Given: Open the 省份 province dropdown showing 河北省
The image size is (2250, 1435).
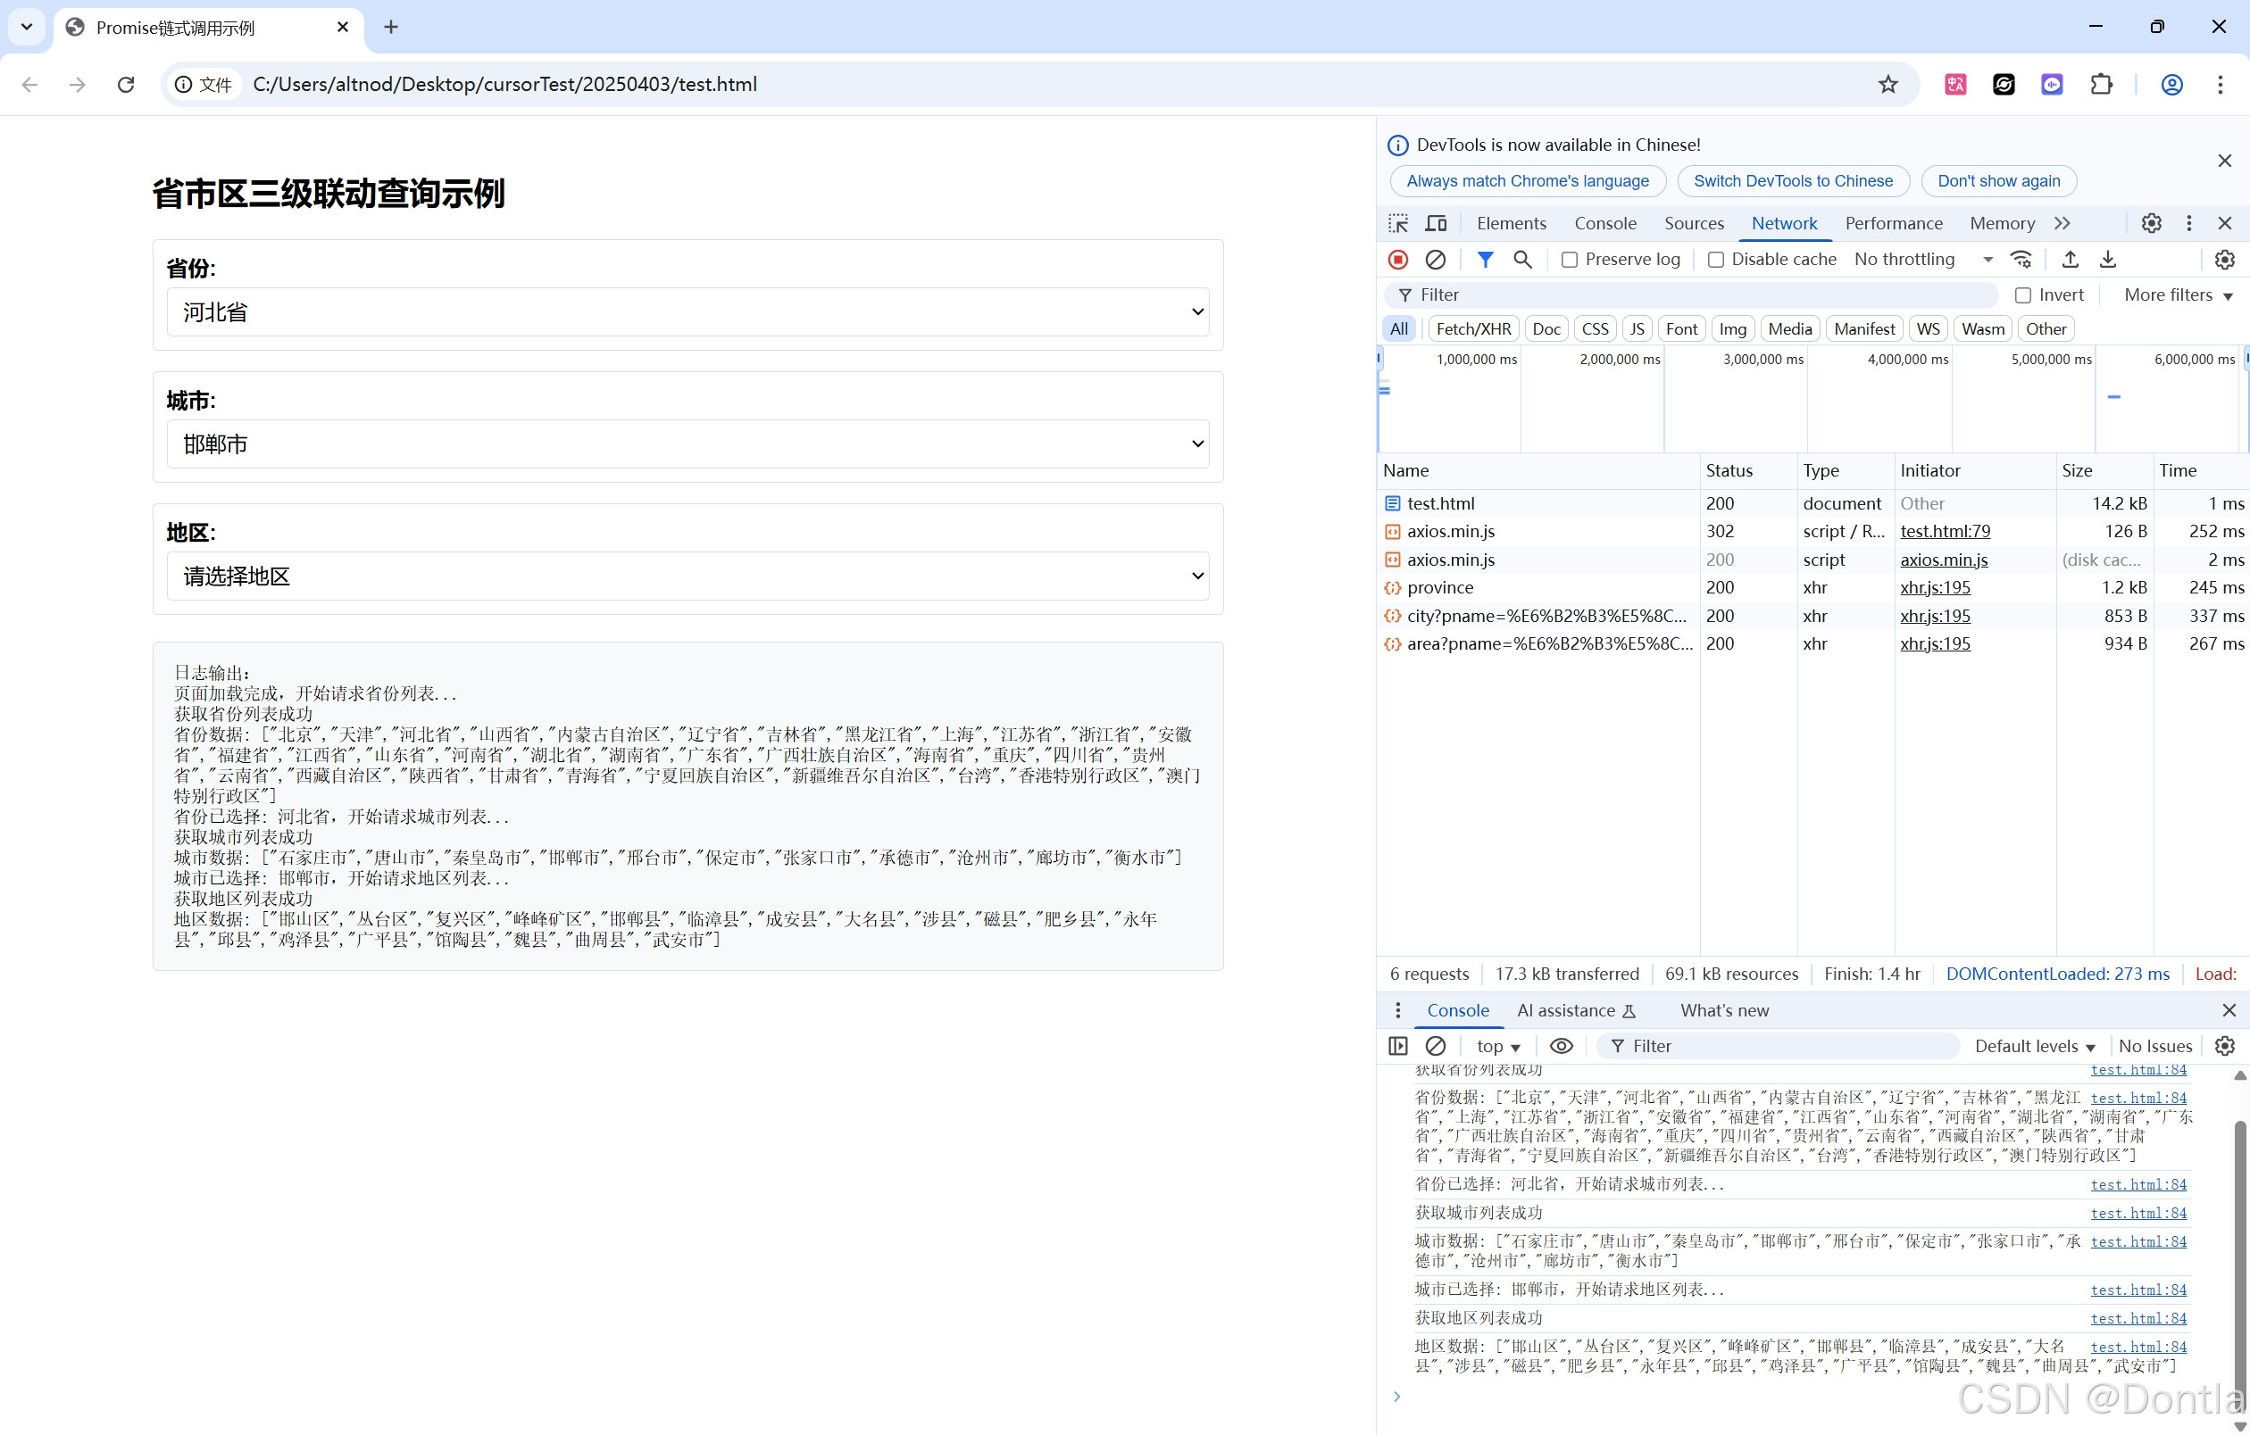Looking at the screenshot, I should pos(687,311).
